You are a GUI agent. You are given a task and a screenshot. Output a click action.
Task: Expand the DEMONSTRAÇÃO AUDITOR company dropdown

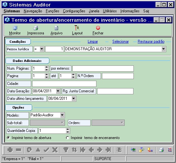[x=164, y=49]
